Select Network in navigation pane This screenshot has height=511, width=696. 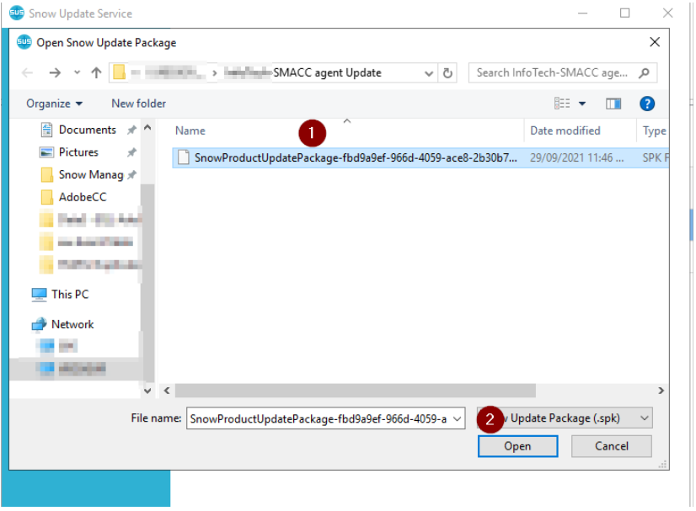pyautogui.click(x=72, y=325)
